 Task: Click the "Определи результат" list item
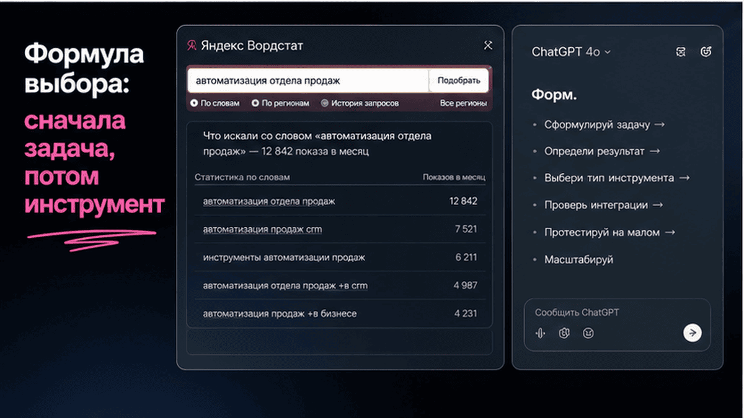[602, 151]
